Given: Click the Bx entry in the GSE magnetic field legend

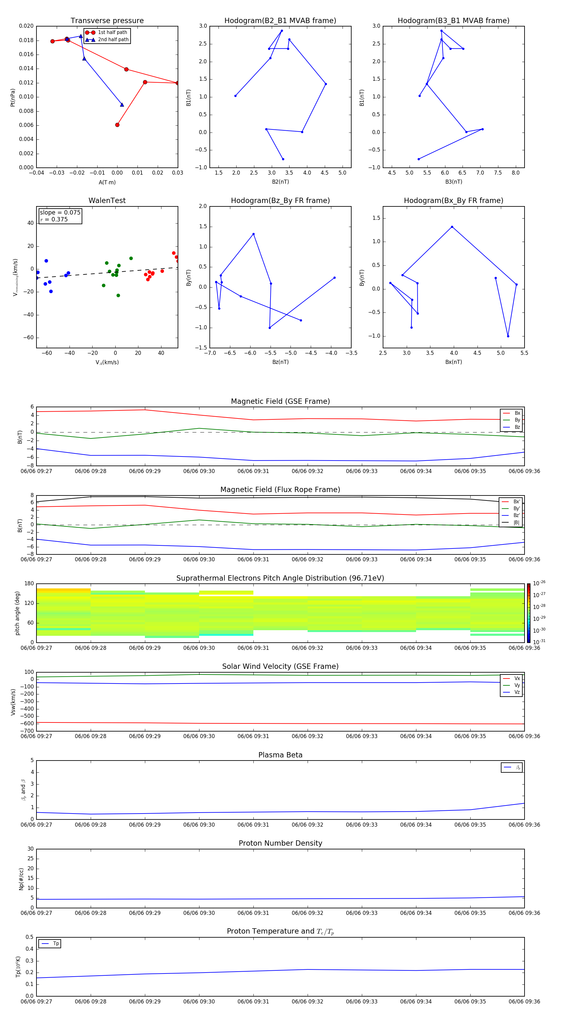Looking at the screenshot, I should [511, 413].
